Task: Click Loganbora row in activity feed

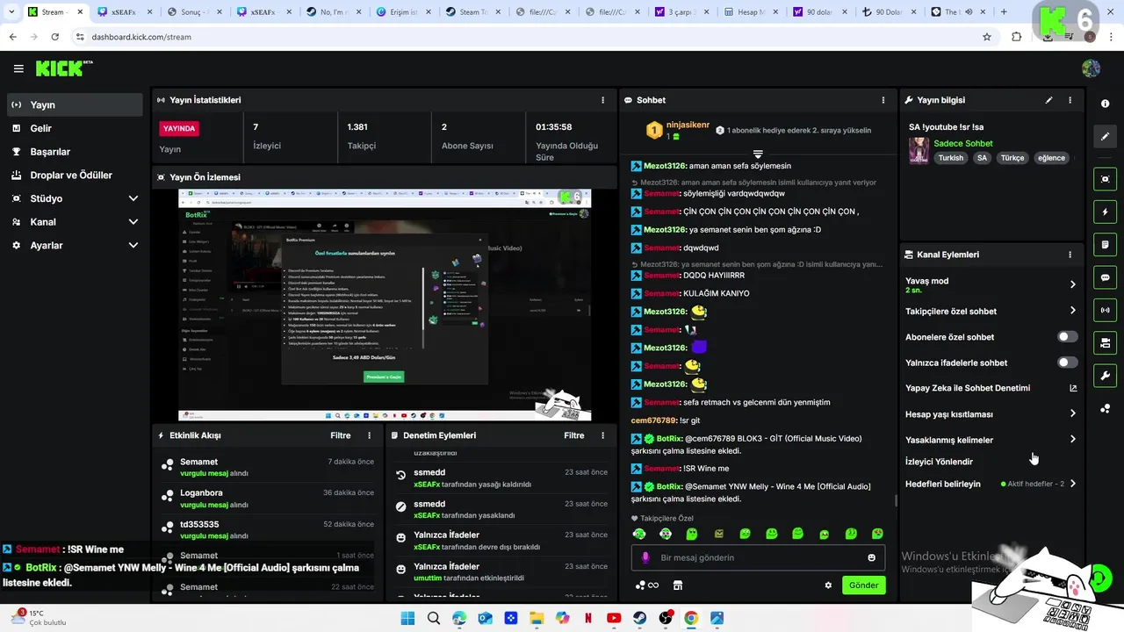Action: [268, 498]
